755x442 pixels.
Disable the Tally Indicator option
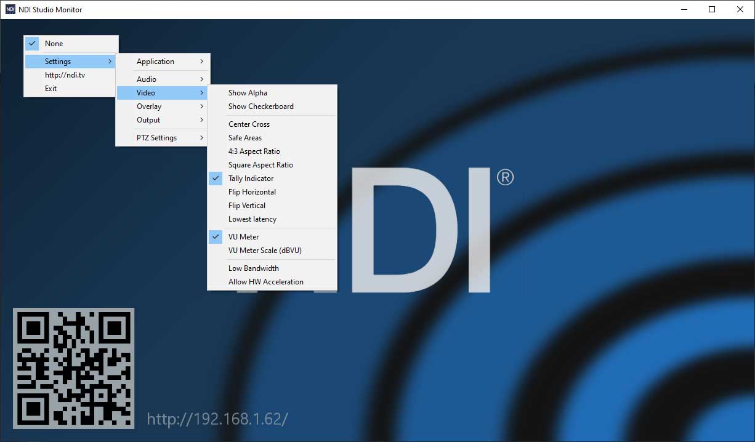272,179
